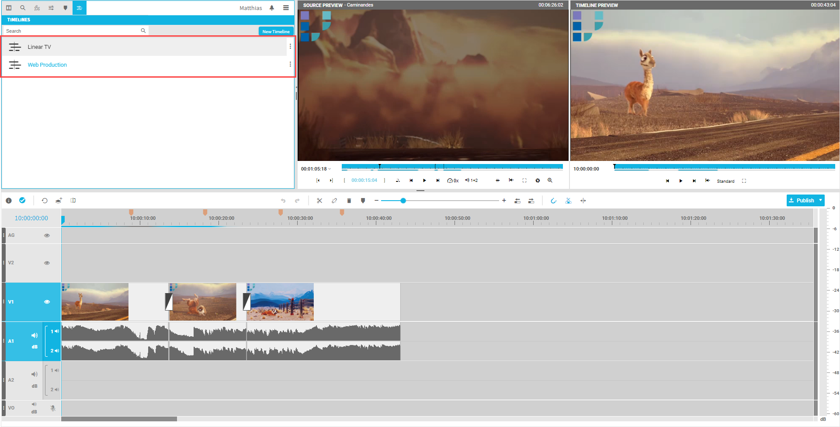This screenshot has height=427, width=840.
Task: Click the delete trash icon in timeline toolbar
Action: [349, 201]
